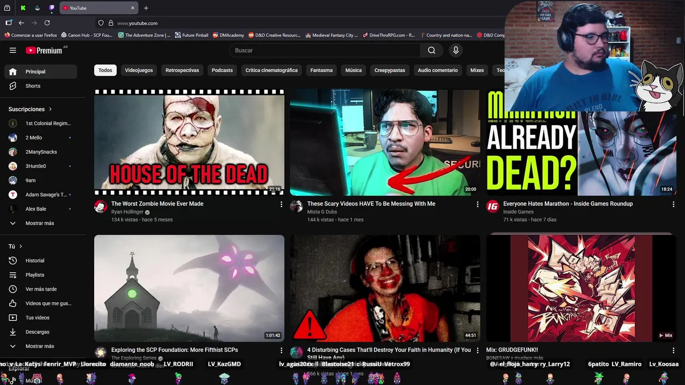Open Future Pinball bookmark
Screen dimensions: 685x385
pos(192,35)
